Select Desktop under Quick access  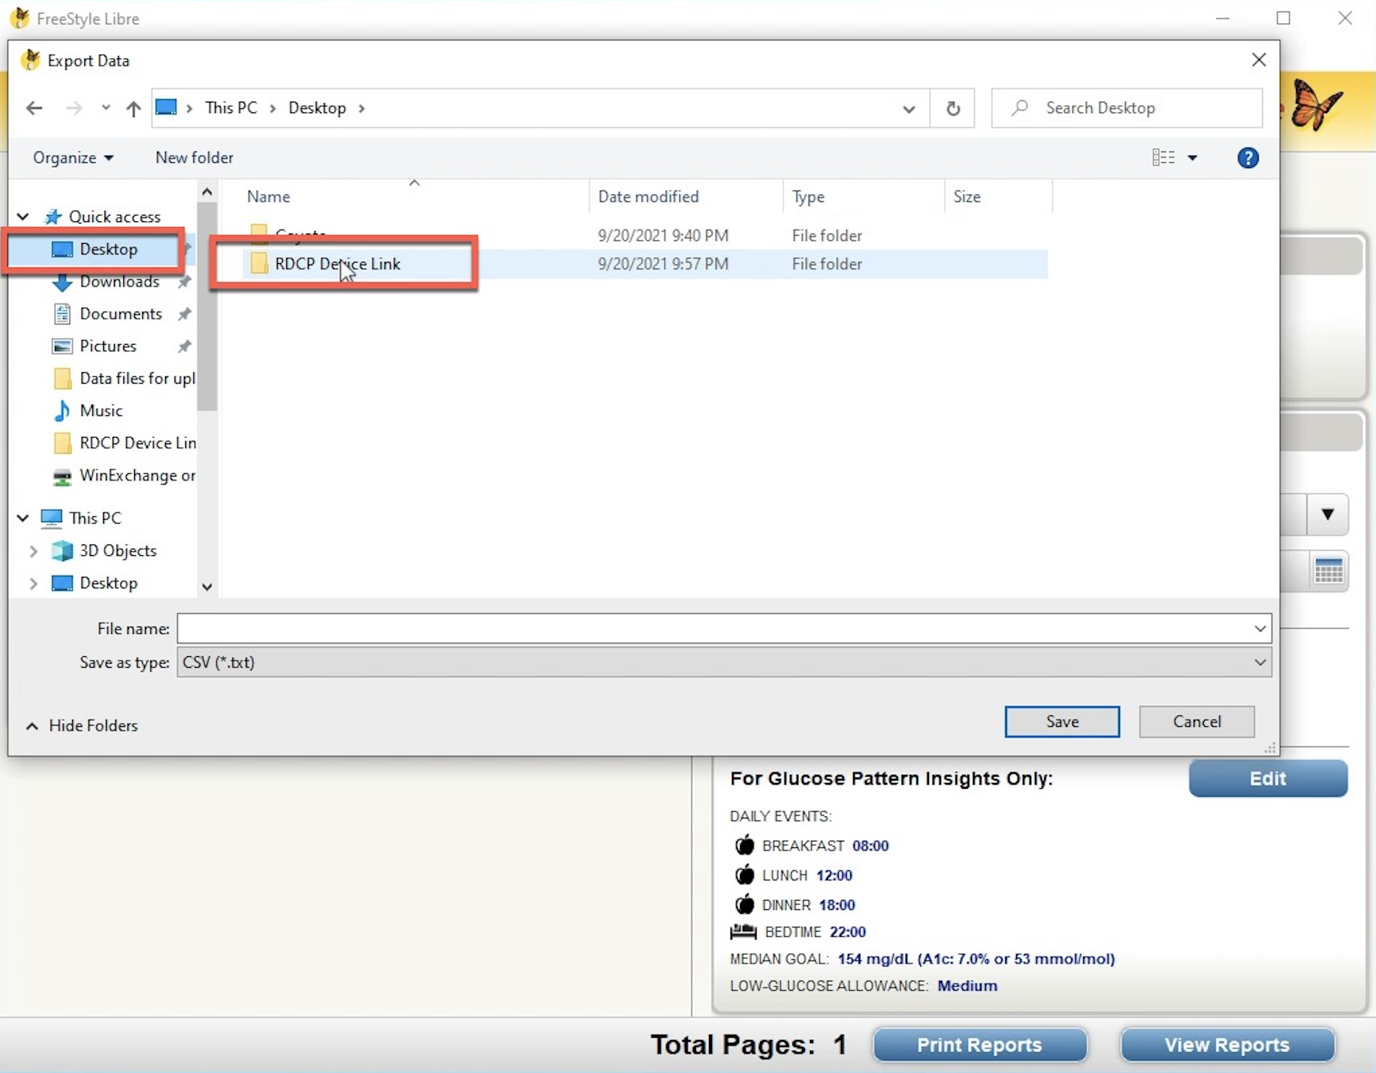[108, 249]
